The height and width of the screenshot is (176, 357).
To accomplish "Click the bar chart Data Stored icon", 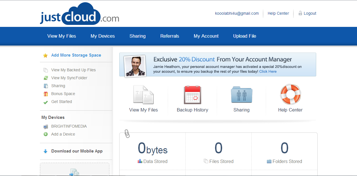I will pyautogui.click(x=140, y=161).
